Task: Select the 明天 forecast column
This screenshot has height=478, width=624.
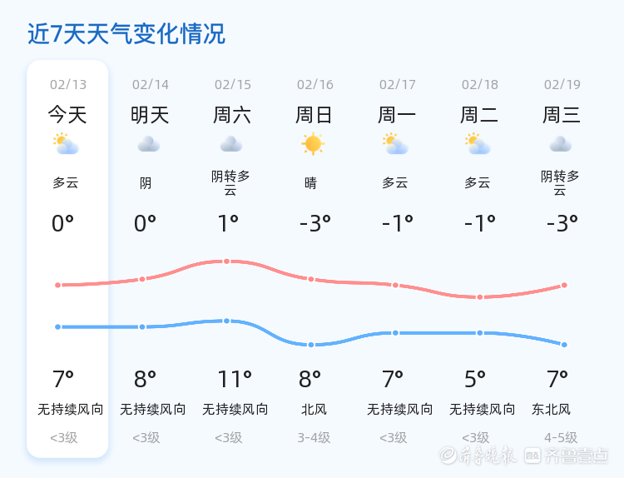Action: pos(150,259)
